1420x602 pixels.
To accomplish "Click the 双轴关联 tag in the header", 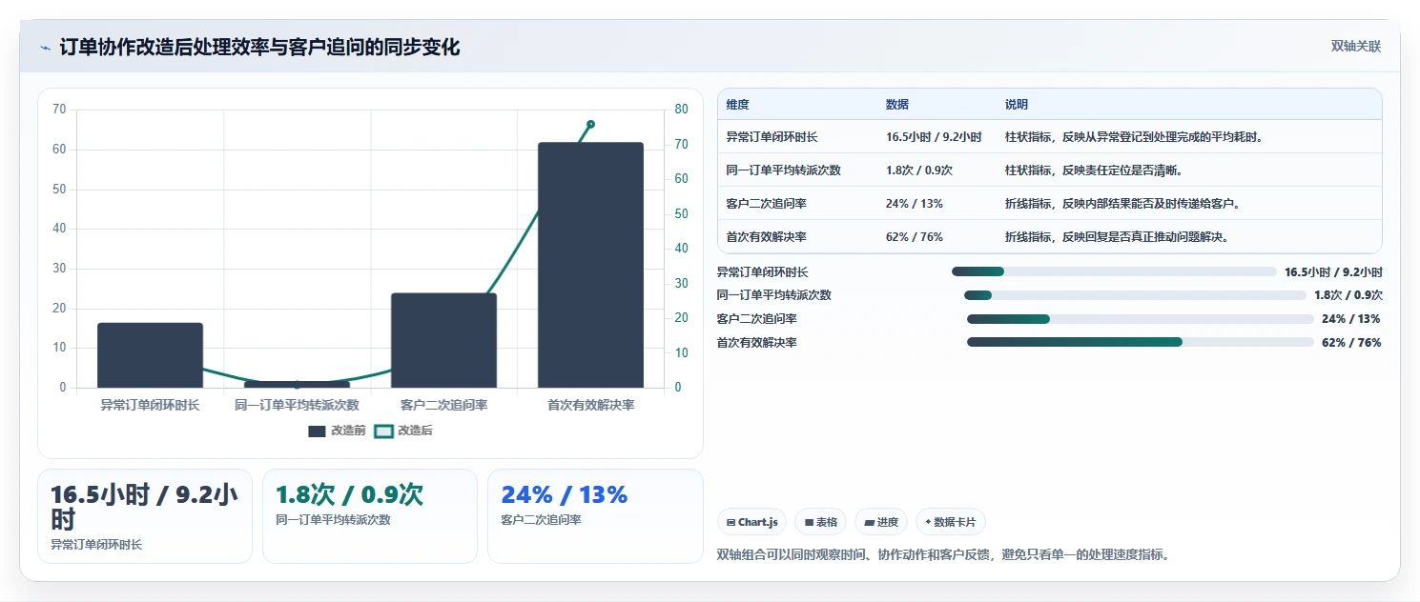I will tap(1356, 47).
